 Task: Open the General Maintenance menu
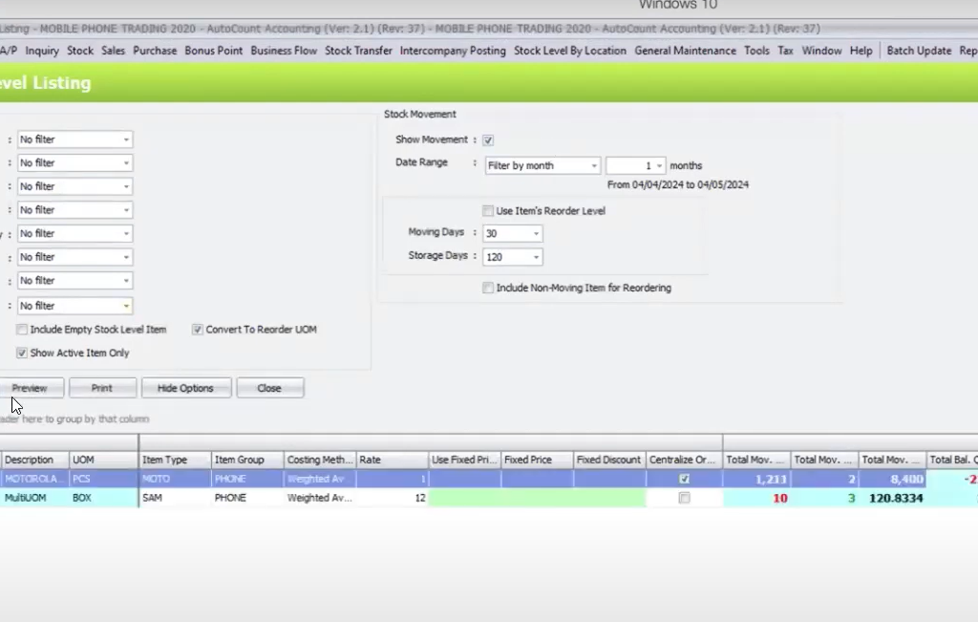pos(685,51)
